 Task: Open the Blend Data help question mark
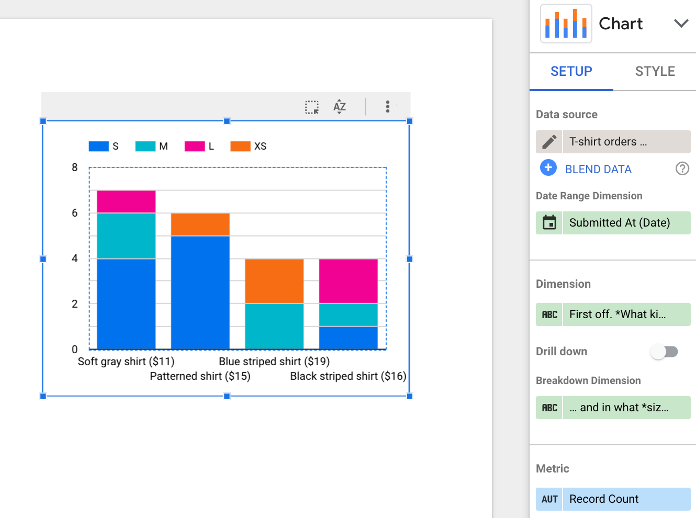coord(682,168)
